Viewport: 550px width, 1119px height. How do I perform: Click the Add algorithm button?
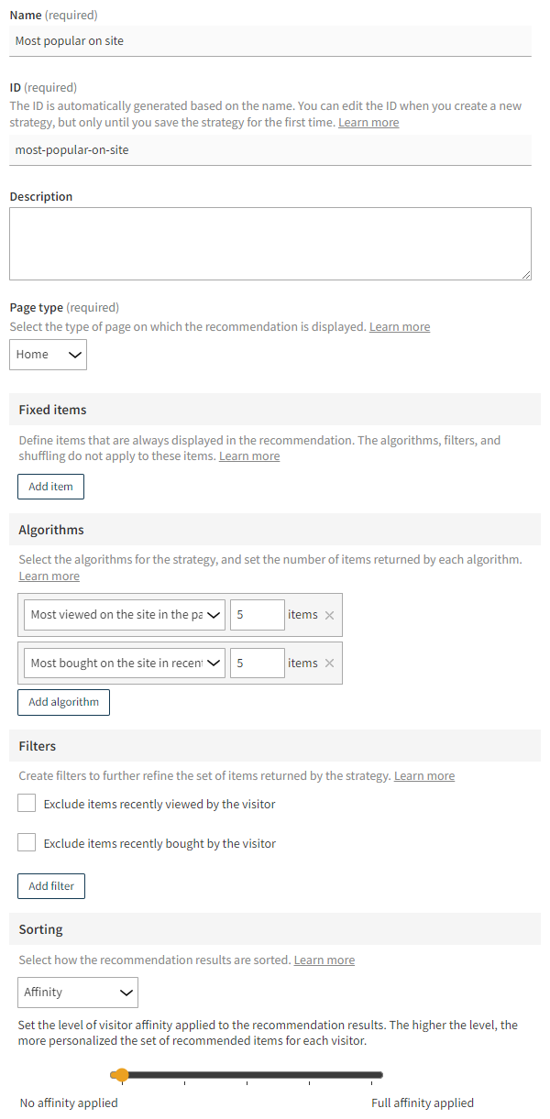click(63, 701)
